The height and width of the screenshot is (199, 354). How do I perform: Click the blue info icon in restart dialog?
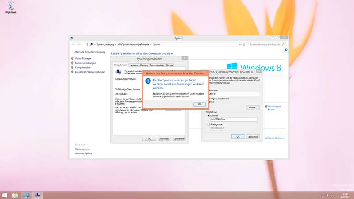[x=148, y=81]
